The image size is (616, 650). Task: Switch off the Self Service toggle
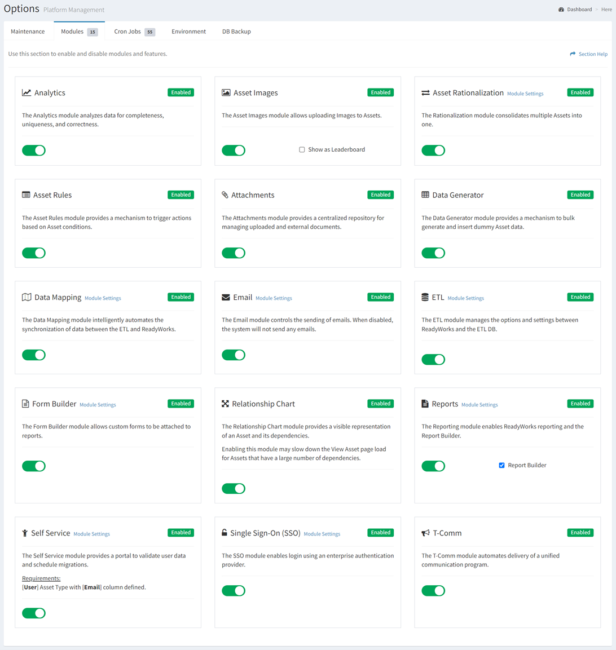pos(34,613)
